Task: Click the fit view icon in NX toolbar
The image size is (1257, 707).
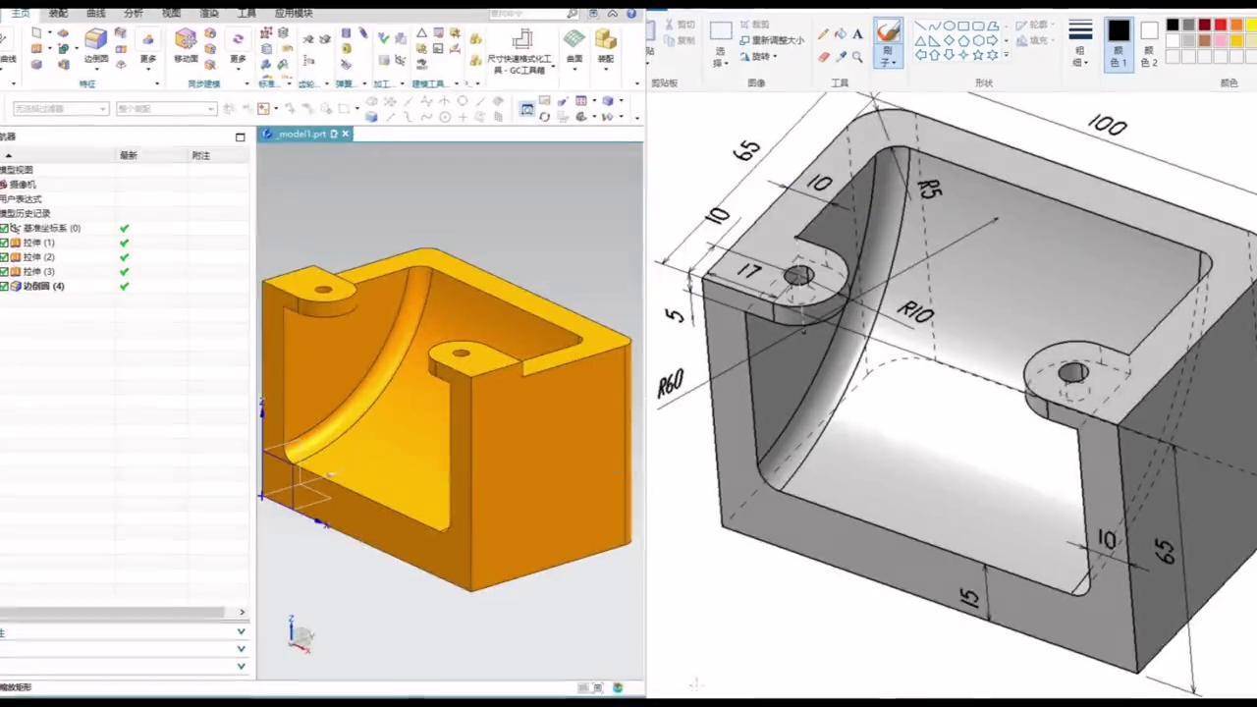Action: [527, 109]
